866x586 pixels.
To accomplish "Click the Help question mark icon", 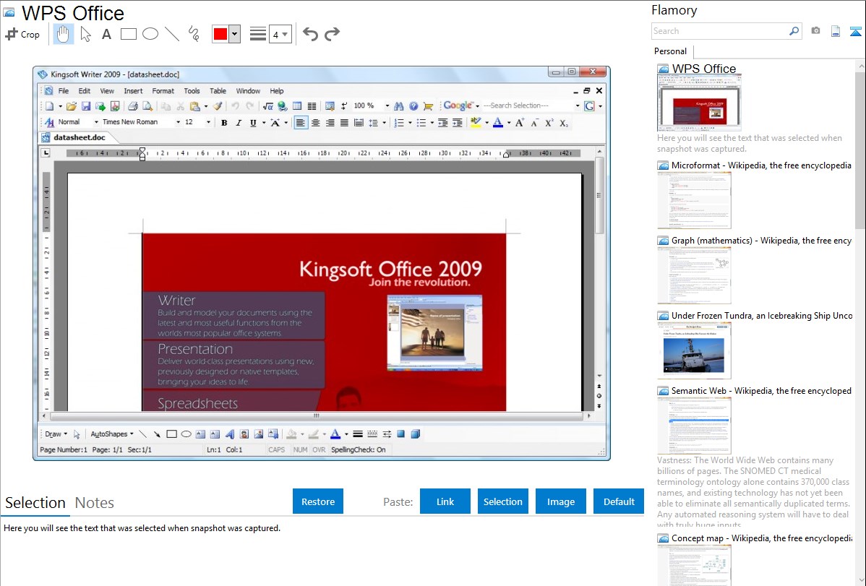I will (413, 106).
